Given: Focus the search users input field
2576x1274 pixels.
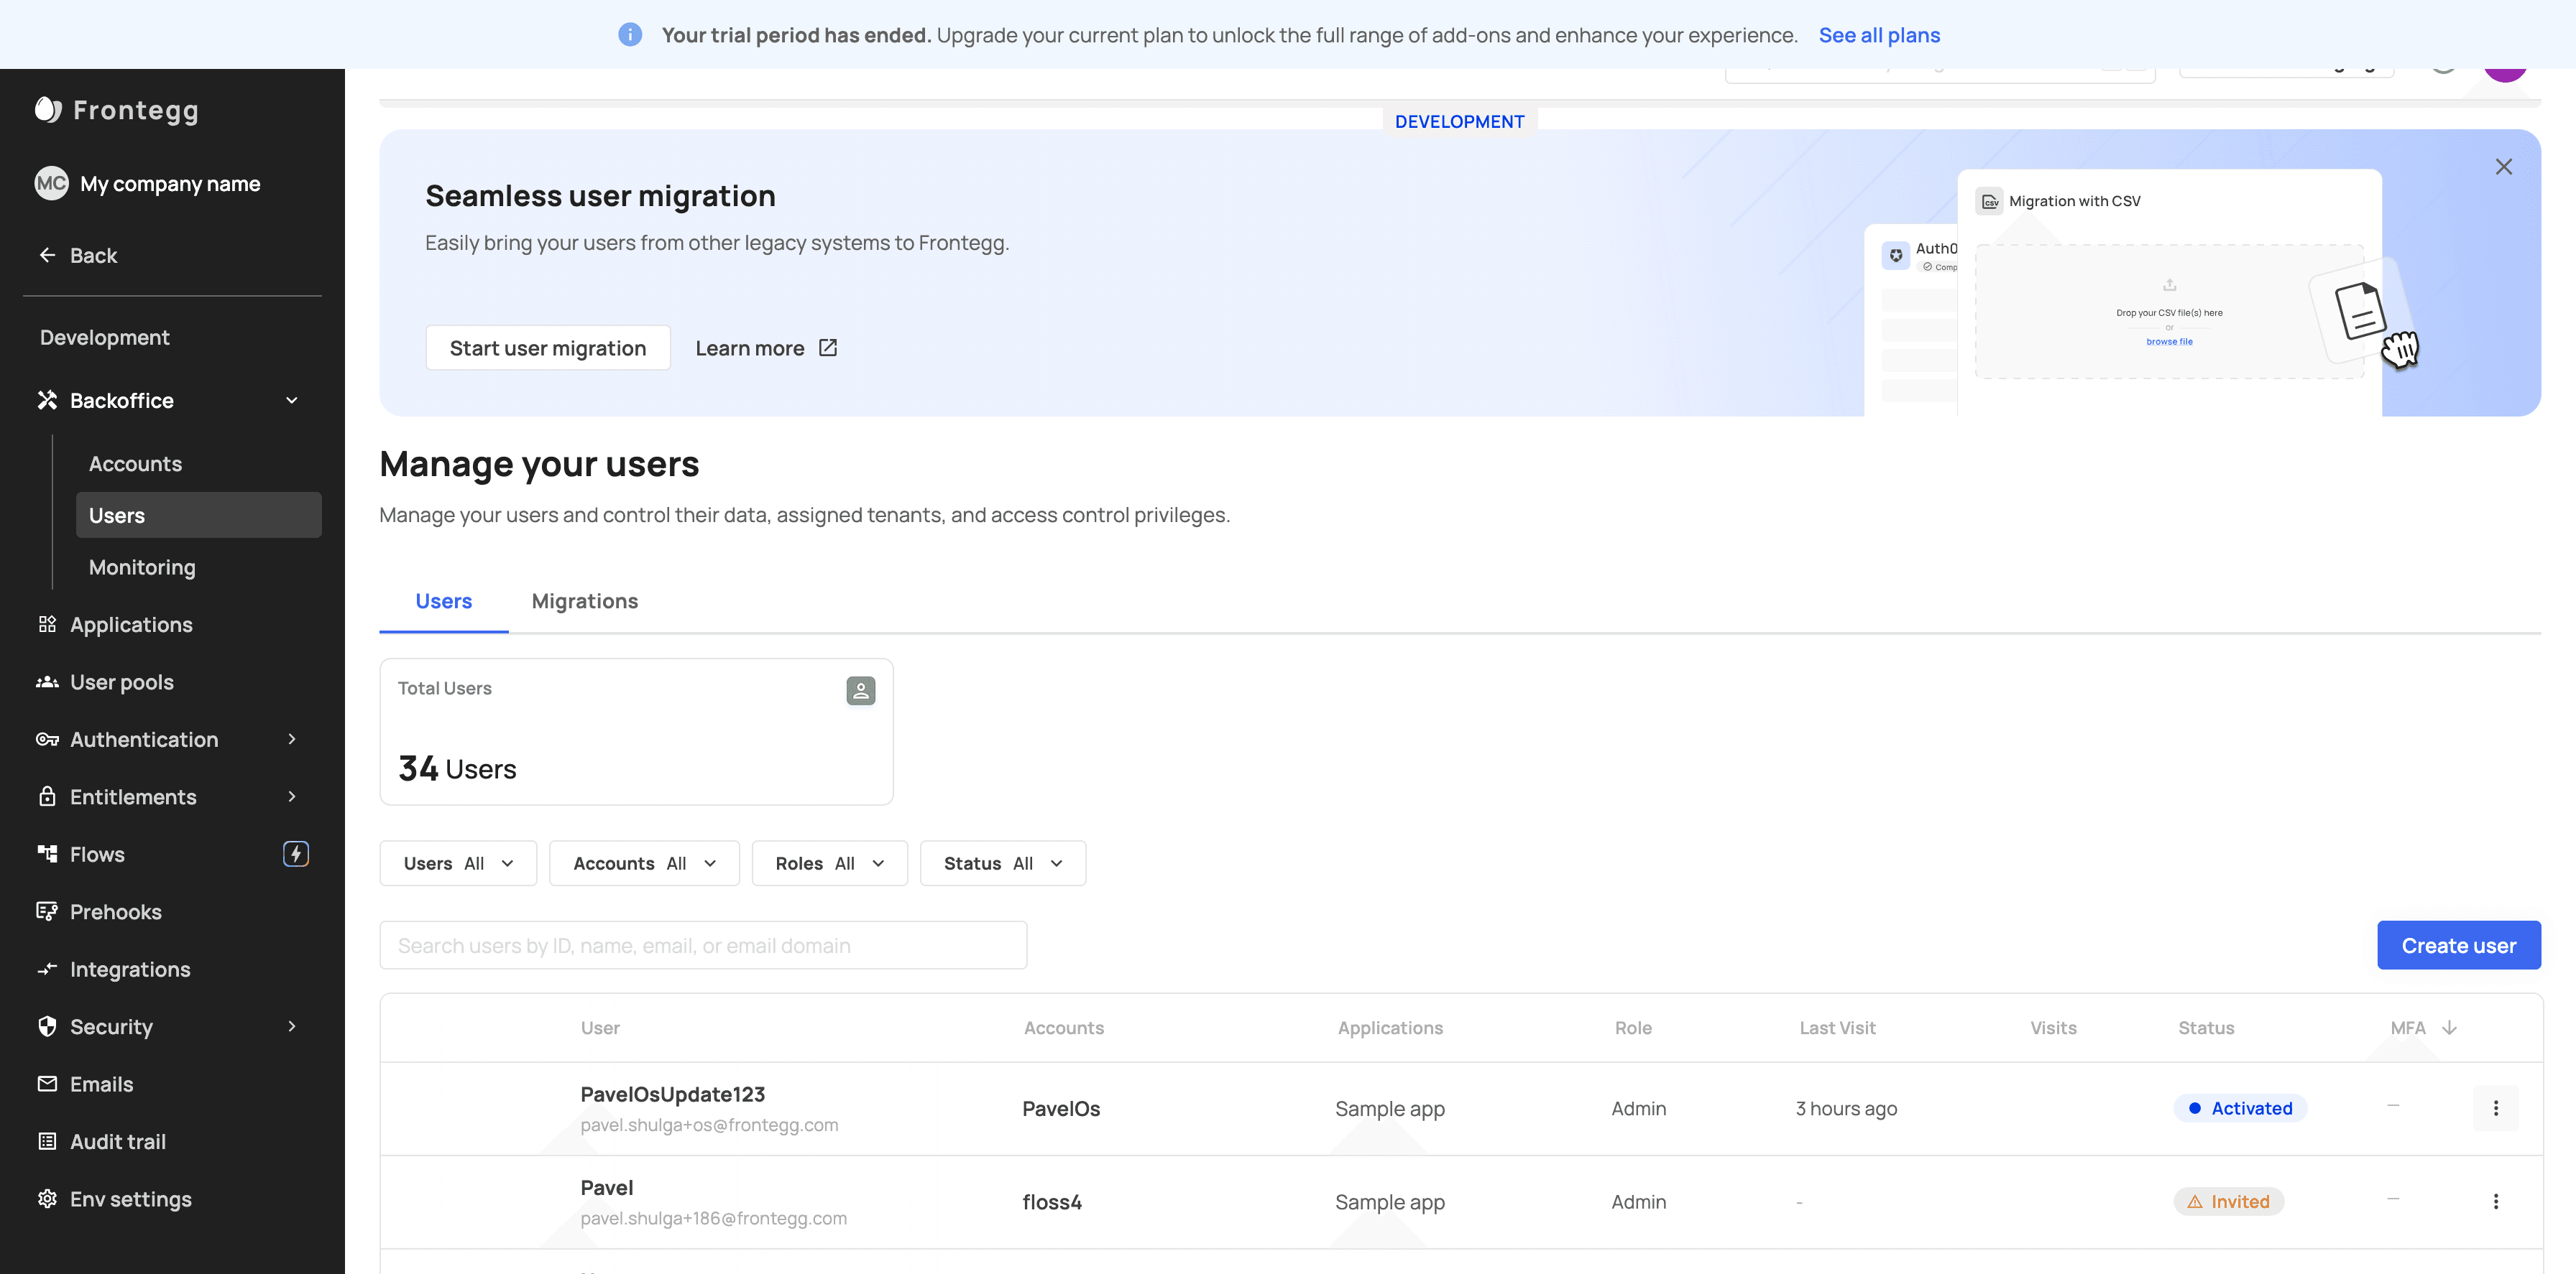Looking at the screenshot, I should coord(703,945).
